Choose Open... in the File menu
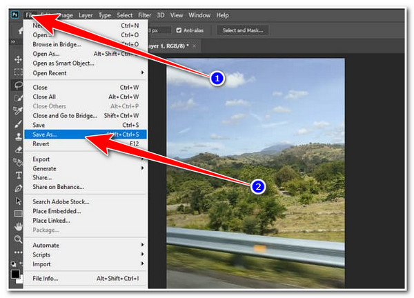 point(86,35)
